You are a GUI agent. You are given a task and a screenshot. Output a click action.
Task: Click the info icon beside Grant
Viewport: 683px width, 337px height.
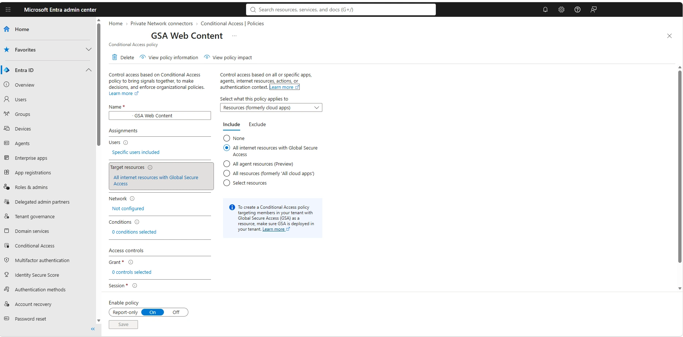tap(131, 262)
